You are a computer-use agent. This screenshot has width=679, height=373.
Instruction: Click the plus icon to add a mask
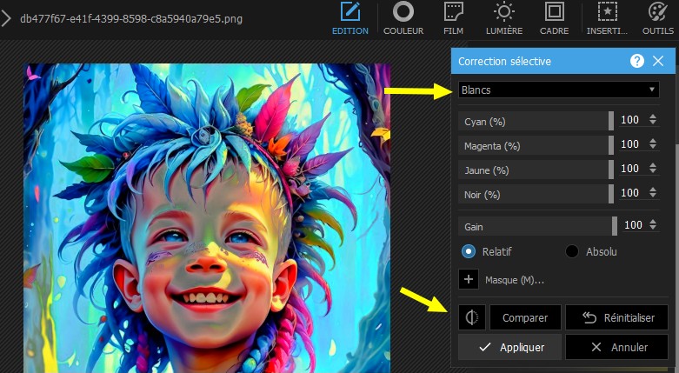click(x=469, y=279)
